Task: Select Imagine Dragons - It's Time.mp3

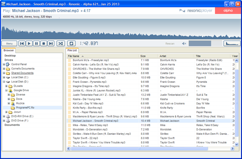Action: point(91,86)
